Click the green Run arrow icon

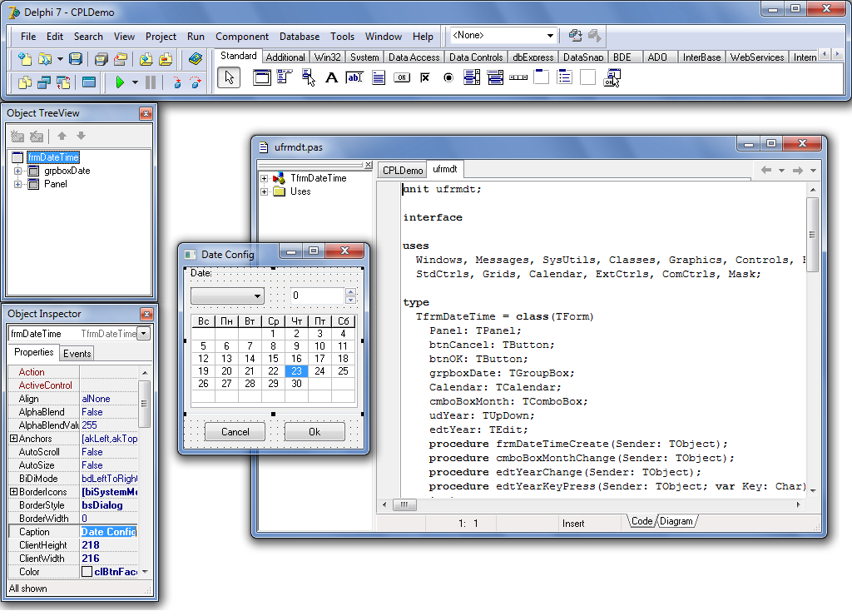(120, 82)
